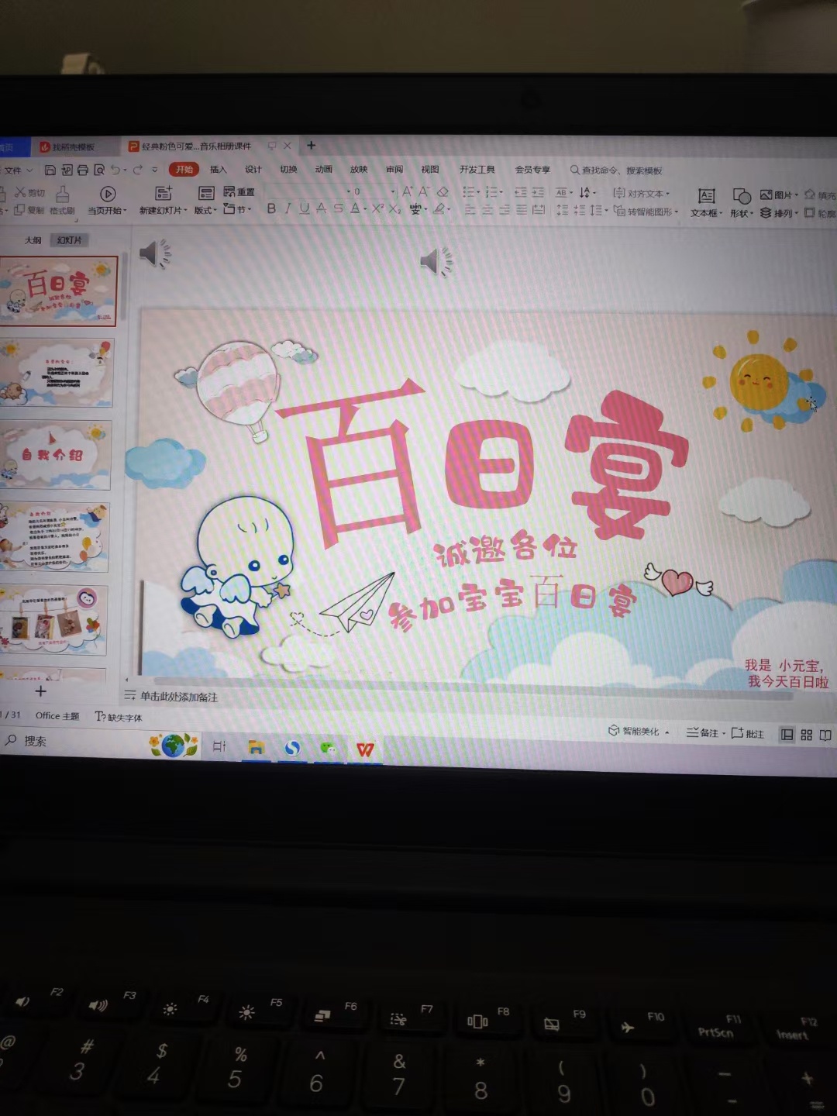Click the Save icon in quick access bar
This screenshot has height=1116, width=837.
50,170
